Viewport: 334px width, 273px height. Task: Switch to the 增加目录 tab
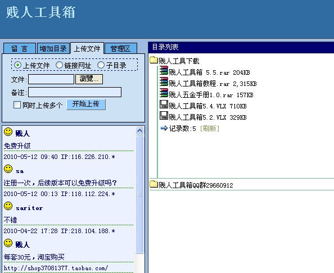(53, 48)
